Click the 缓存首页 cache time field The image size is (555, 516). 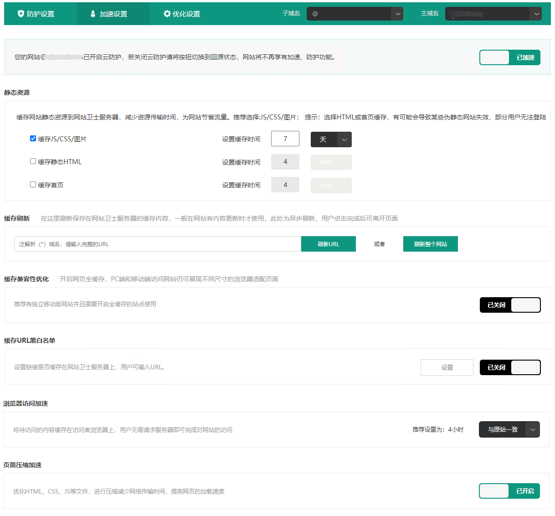(285, 185)
